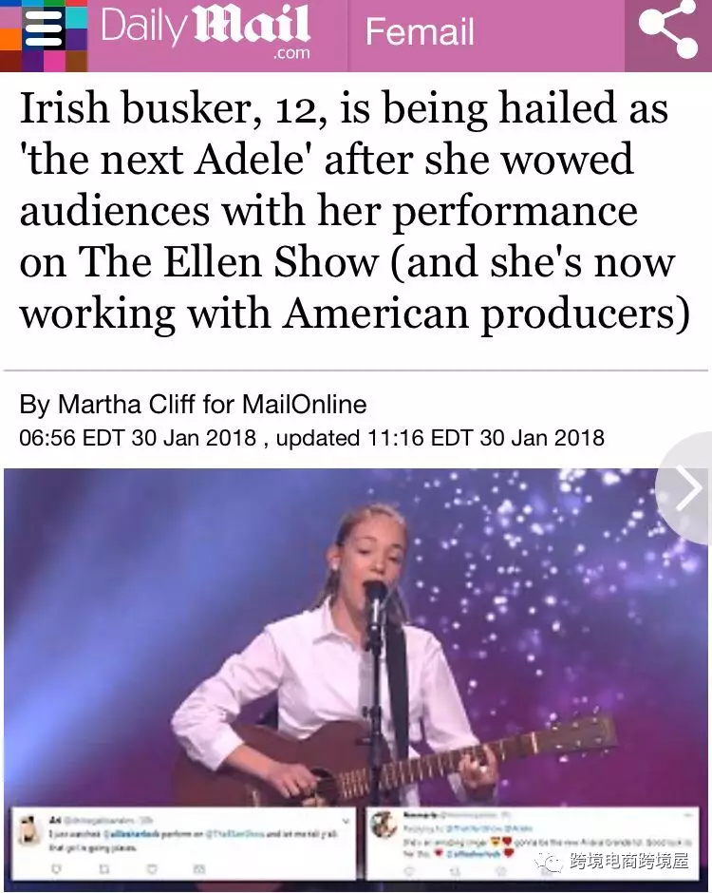The width and height of the screenshot is (712, 893).
Task: Expand the left tweet's dropdown caret
Action: coord(346,821)
